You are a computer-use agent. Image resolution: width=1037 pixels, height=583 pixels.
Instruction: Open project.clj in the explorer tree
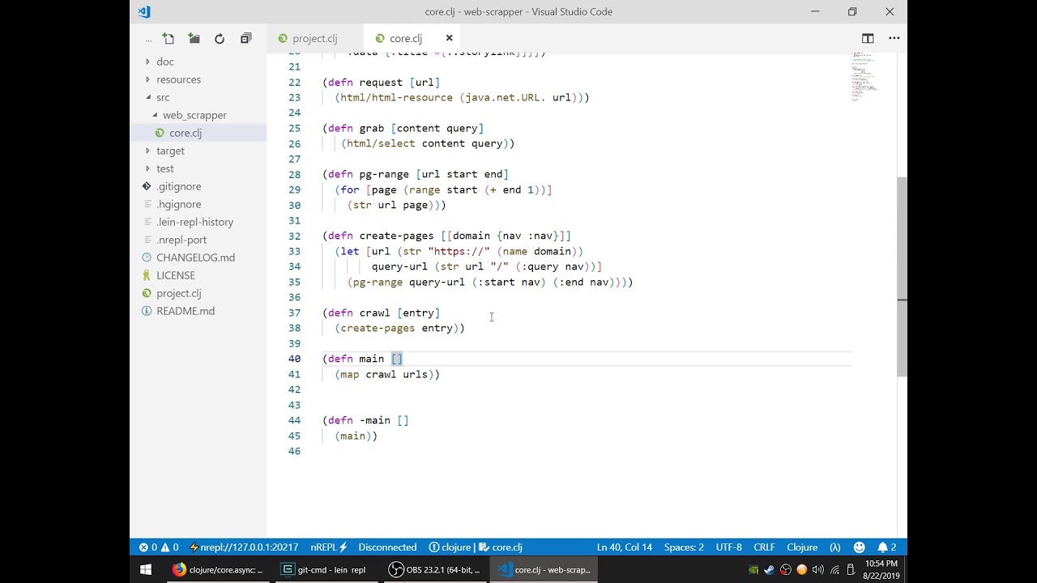tap(179, 293)
